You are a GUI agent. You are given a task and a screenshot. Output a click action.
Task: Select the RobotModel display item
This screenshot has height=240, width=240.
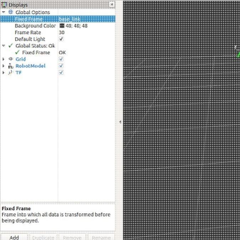[31, 66]
